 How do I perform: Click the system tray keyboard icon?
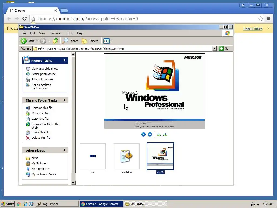(x=253, y=204)
